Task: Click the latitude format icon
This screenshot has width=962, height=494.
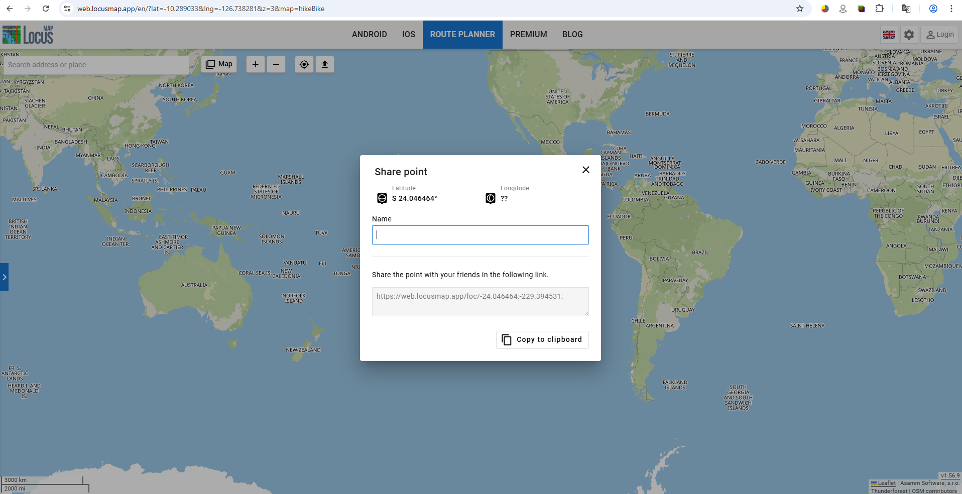Action: click(x=382, y=198)
